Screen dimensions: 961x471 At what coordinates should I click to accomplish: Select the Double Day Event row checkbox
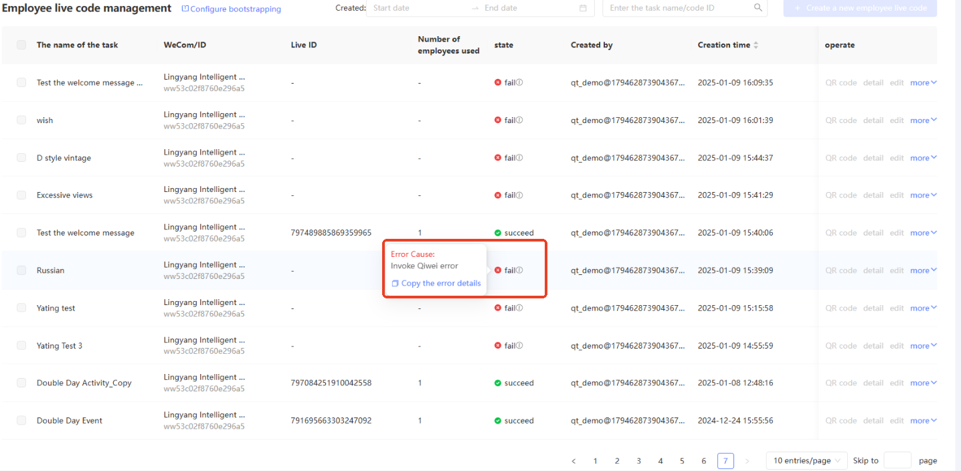point(21,420)
